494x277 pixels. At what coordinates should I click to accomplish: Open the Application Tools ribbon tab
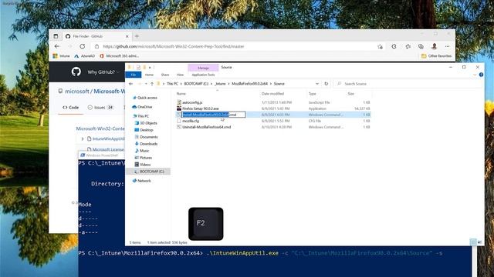click(203, 75)
